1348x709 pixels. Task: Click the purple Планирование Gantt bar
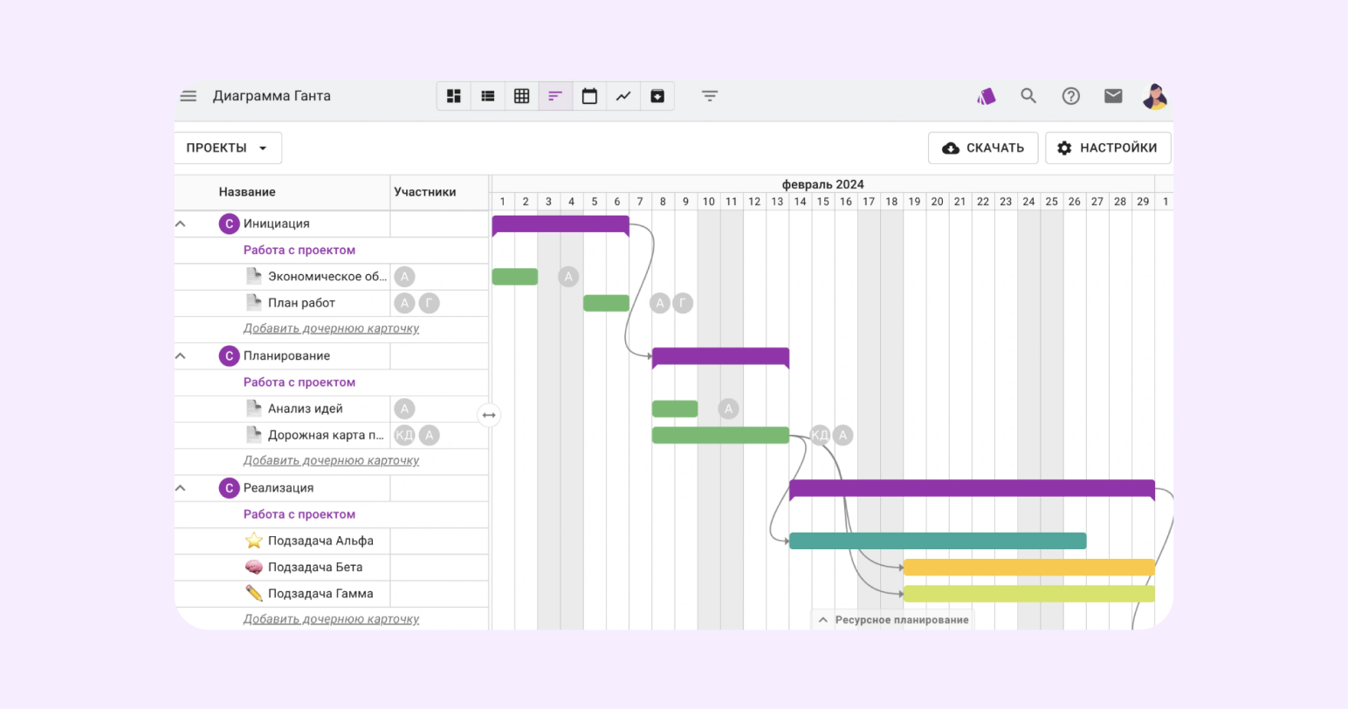[x=720, y=357]
